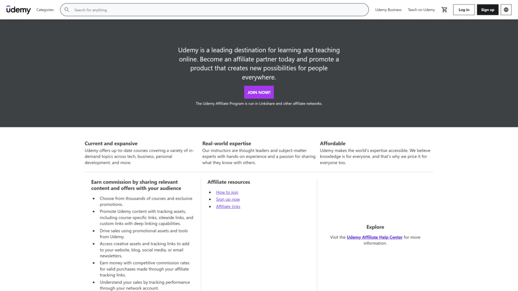
Task: Click paragraph 'Udemy makes the world's expertise accessible'
Action: pos(375,157)
